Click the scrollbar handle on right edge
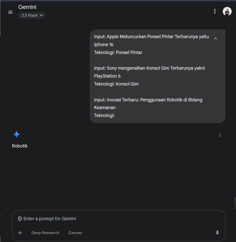This screenshot has height=242, width=236. (235, 204)
